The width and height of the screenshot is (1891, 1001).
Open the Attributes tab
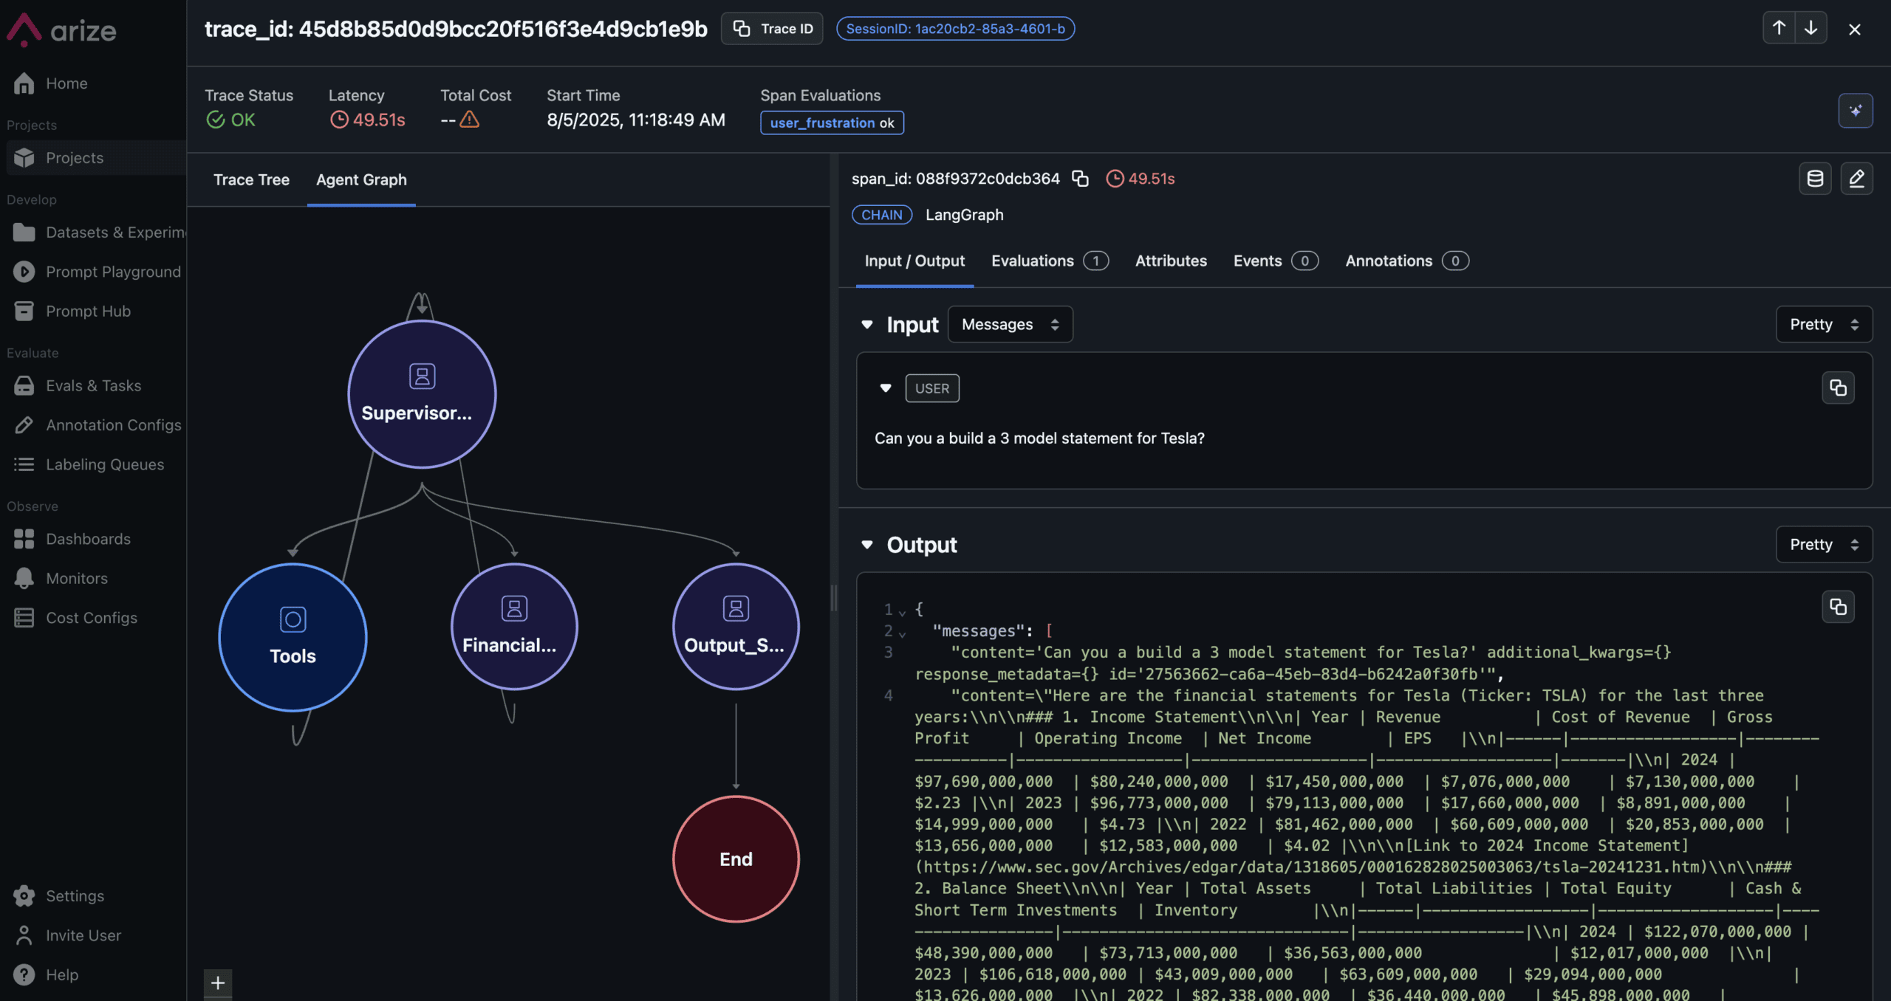[1171, 261]
